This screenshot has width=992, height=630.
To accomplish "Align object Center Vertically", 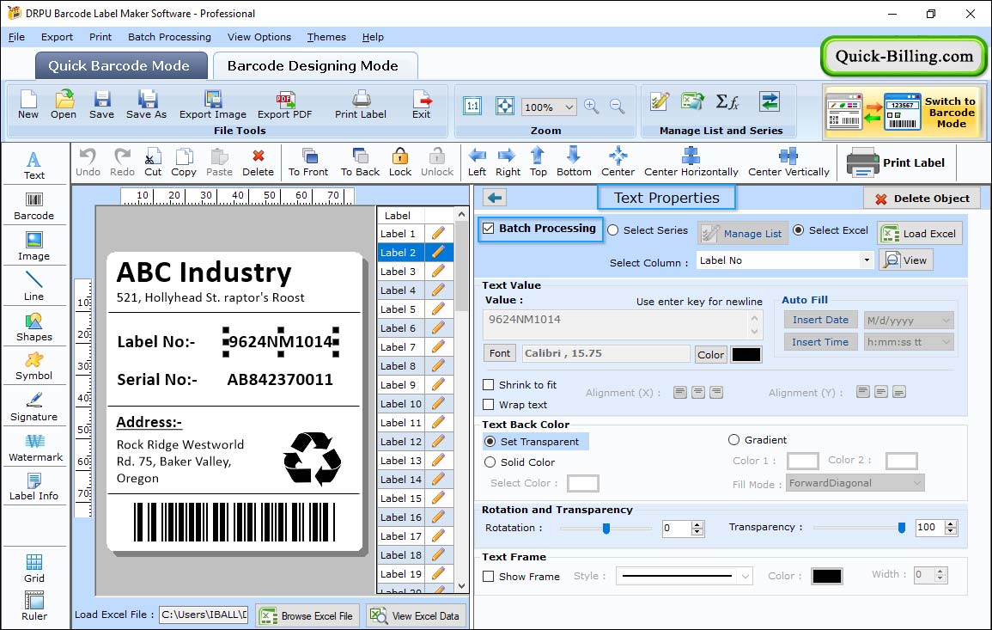I will click(x=788, y=162).
